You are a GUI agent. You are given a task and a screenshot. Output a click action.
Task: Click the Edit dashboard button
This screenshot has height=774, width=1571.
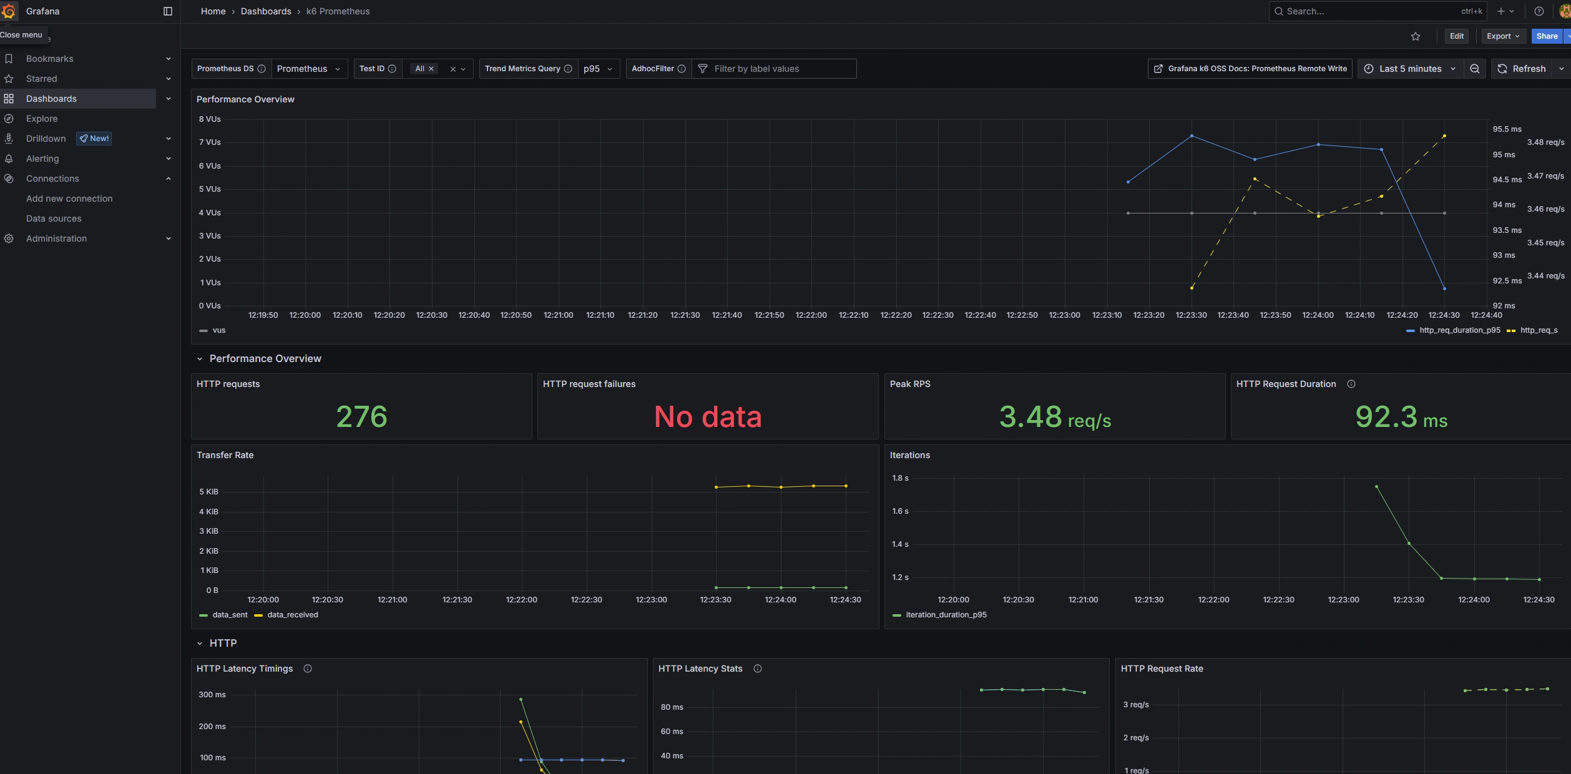pyautogui.click(x=1457, y=36)
